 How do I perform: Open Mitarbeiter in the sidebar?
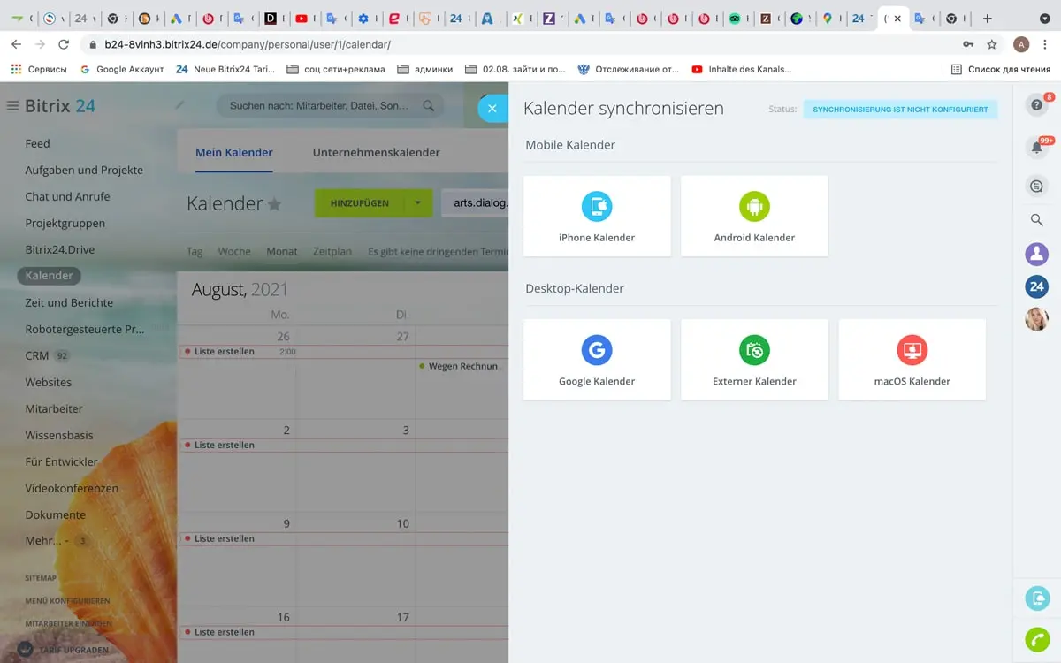(x=54, y=408)
